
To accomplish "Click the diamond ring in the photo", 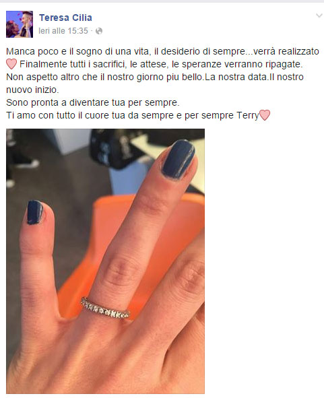I will (x=105, y=308).
